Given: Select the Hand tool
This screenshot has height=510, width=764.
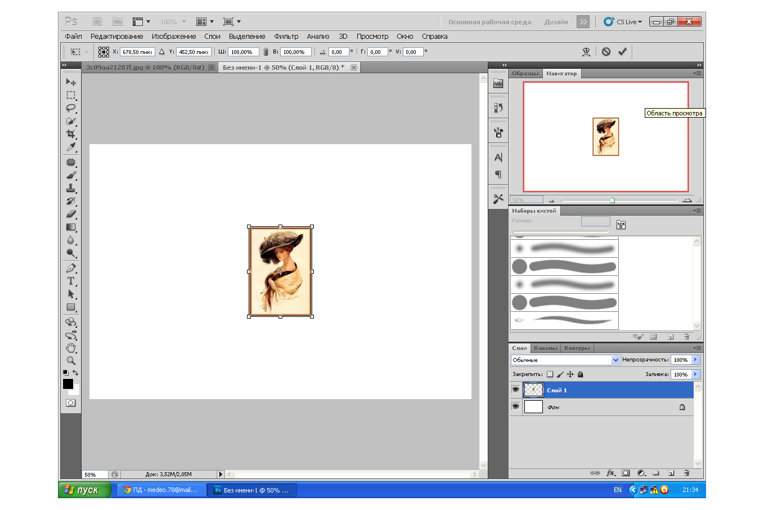Looking at the screenshot, I should [71, 348].
